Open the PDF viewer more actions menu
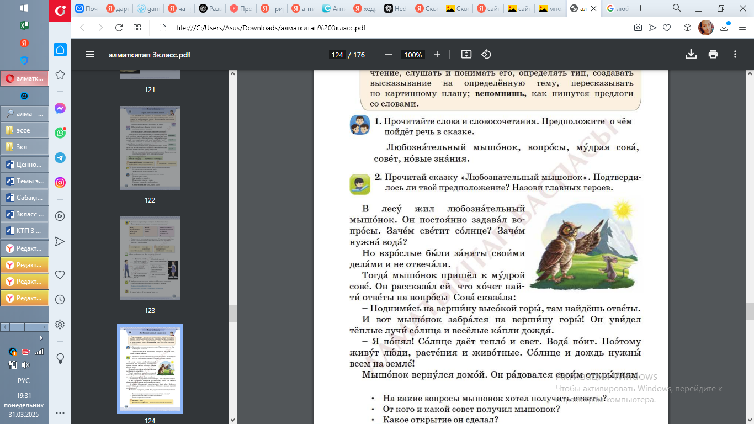754x424 pixels. click(735, 54)
